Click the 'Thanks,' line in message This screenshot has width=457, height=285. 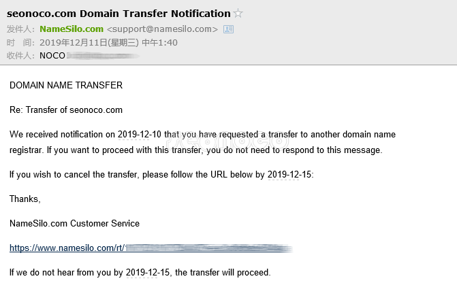(x=25, y=199)
